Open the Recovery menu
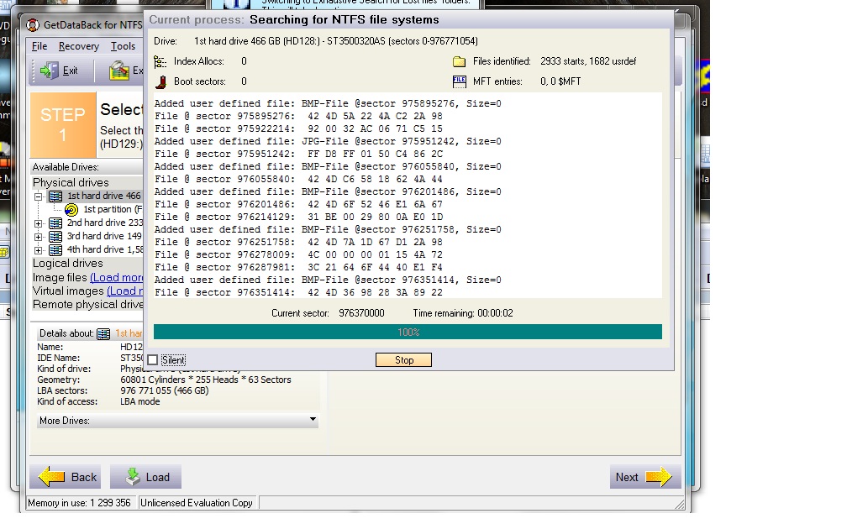Screen dimensions: 847x529 click(79, 46)
